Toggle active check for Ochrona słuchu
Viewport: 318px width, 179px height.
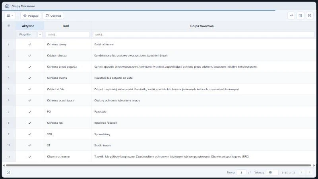click(30, 78)
